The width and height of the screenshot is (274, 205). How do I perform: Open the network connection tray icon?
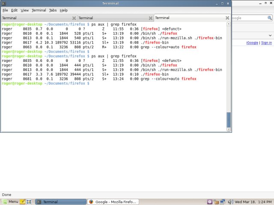(x=223, y=202)
